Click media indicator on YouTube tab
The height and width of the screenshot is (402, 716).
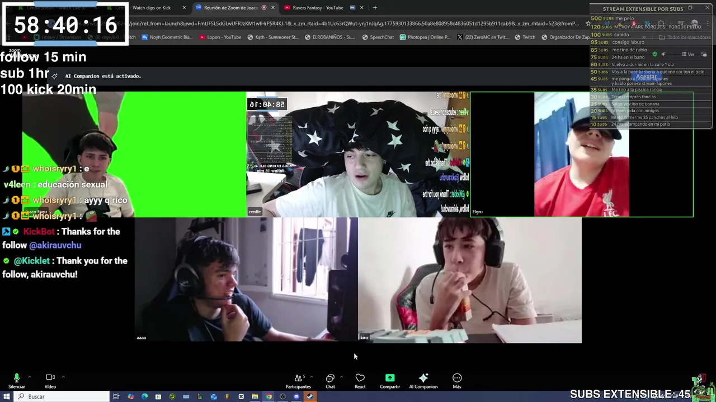(352, 8)
